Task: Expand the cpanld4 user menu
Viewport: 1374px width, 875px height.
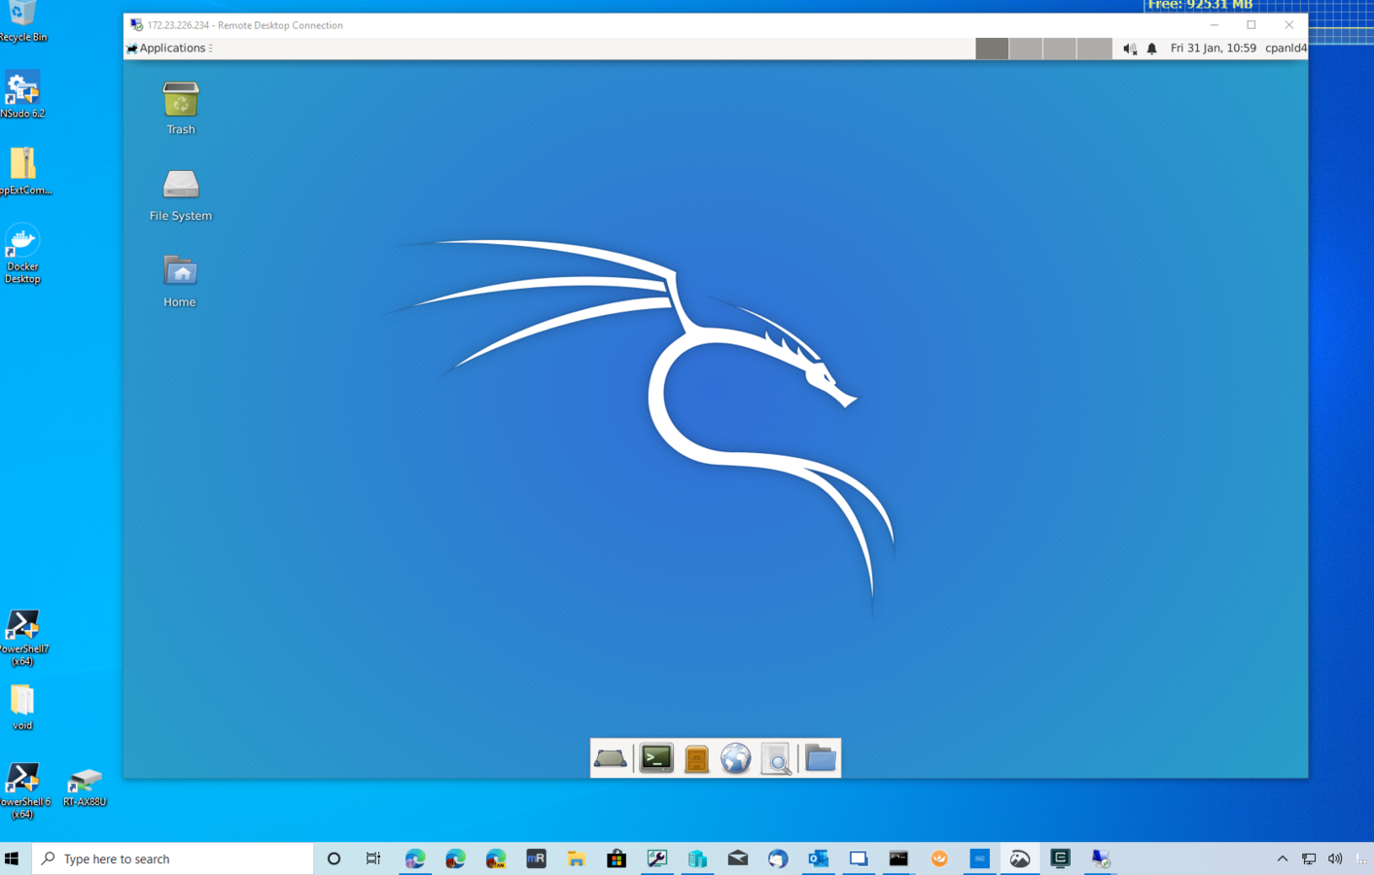Action: (x=1285, y=49)
